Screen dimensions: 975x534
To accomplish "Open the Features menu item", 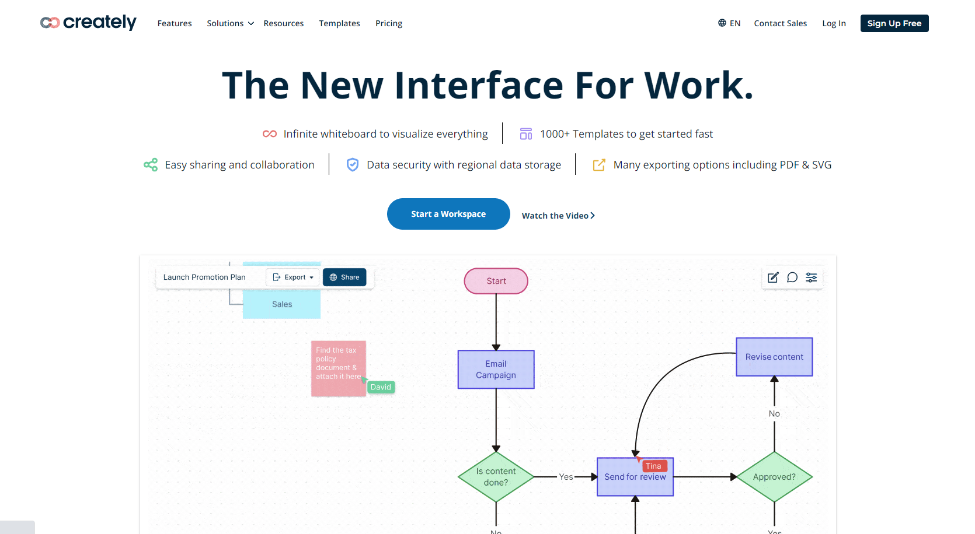I will 175,23.
